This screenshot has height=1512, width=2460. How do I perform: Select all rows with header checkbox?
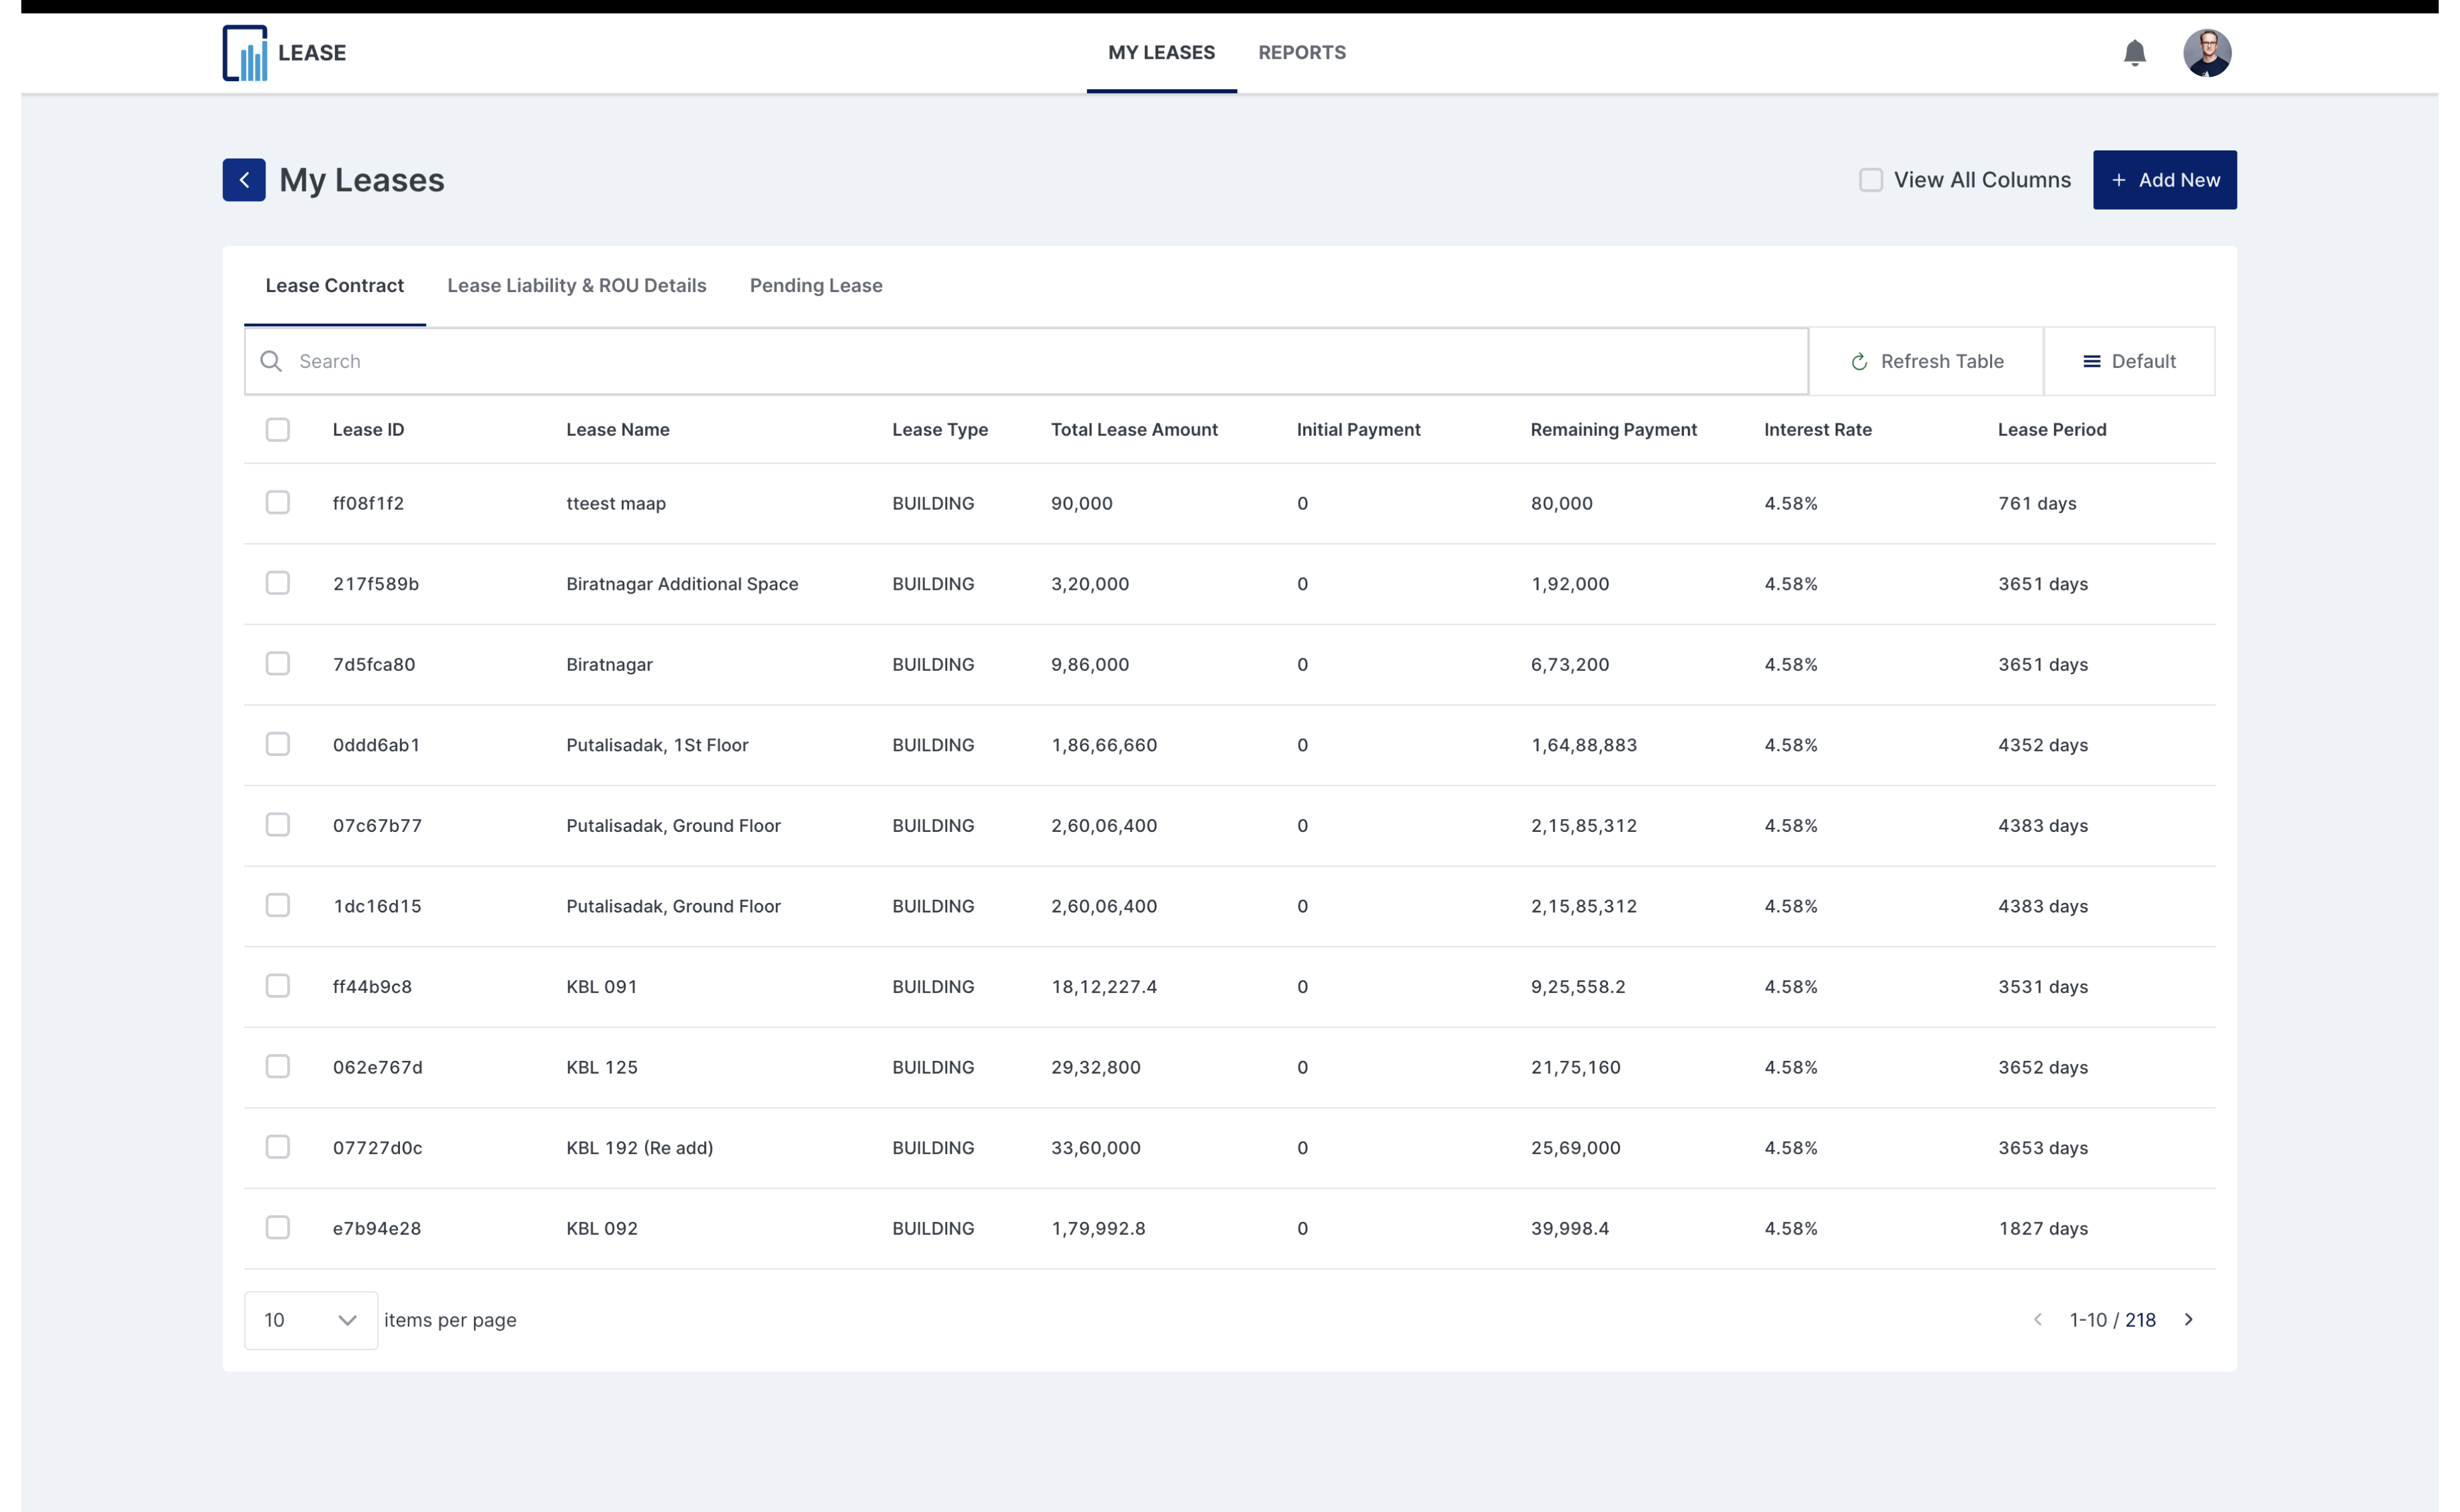click(x=278, y=430)
